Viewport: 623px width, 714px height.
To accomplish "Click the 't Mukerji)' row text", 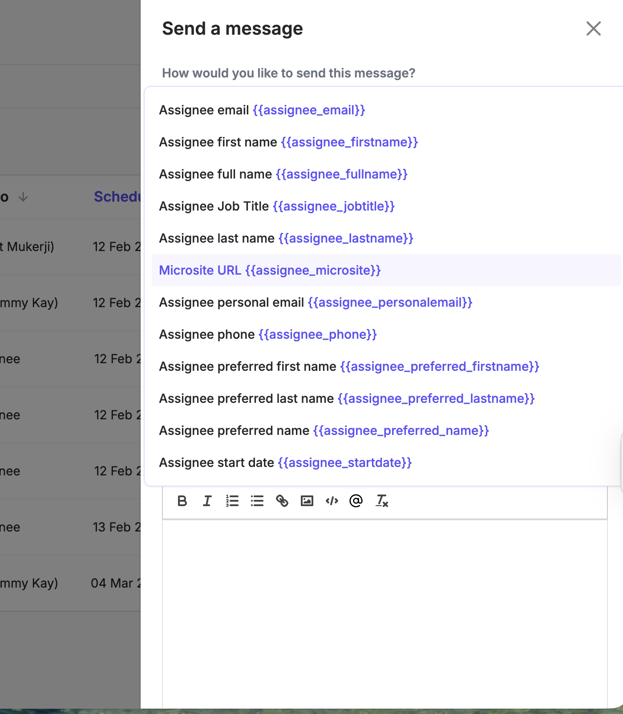I will [x=27, y=247].
